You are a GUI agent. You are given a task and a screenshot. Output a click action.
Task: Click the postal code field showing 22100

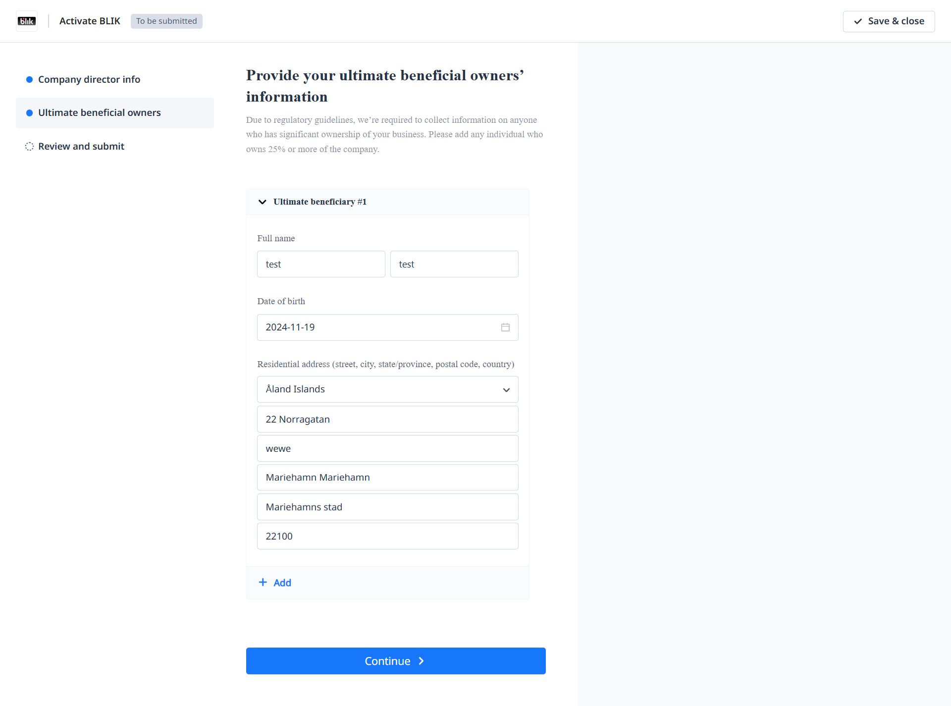(387, 536)
